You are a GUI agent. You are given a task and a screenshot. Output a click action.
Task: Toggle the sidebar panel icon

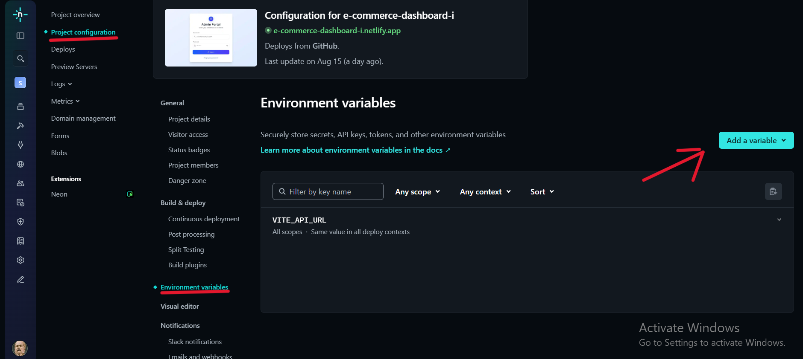20,36
